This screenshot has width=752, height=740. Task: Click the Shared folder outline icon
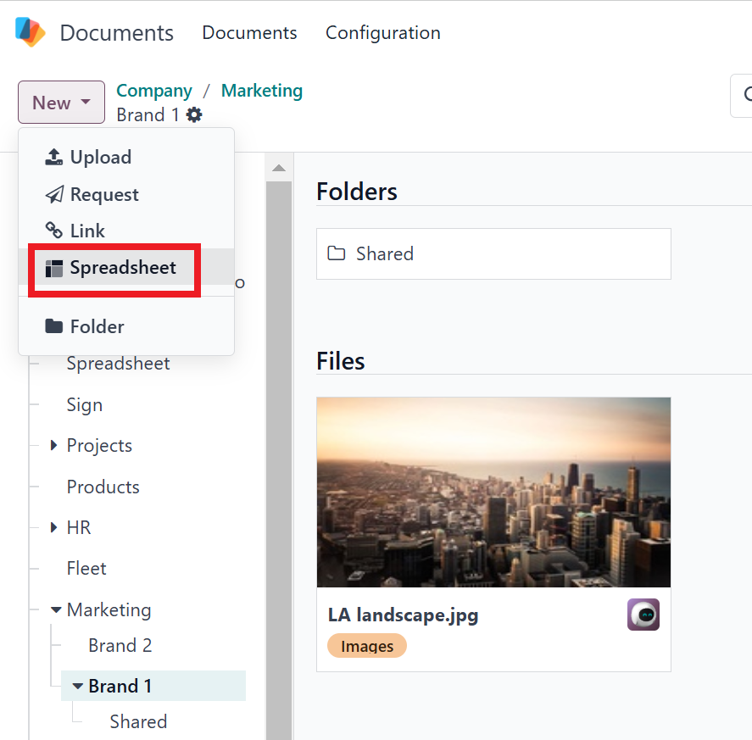[337, 253]
